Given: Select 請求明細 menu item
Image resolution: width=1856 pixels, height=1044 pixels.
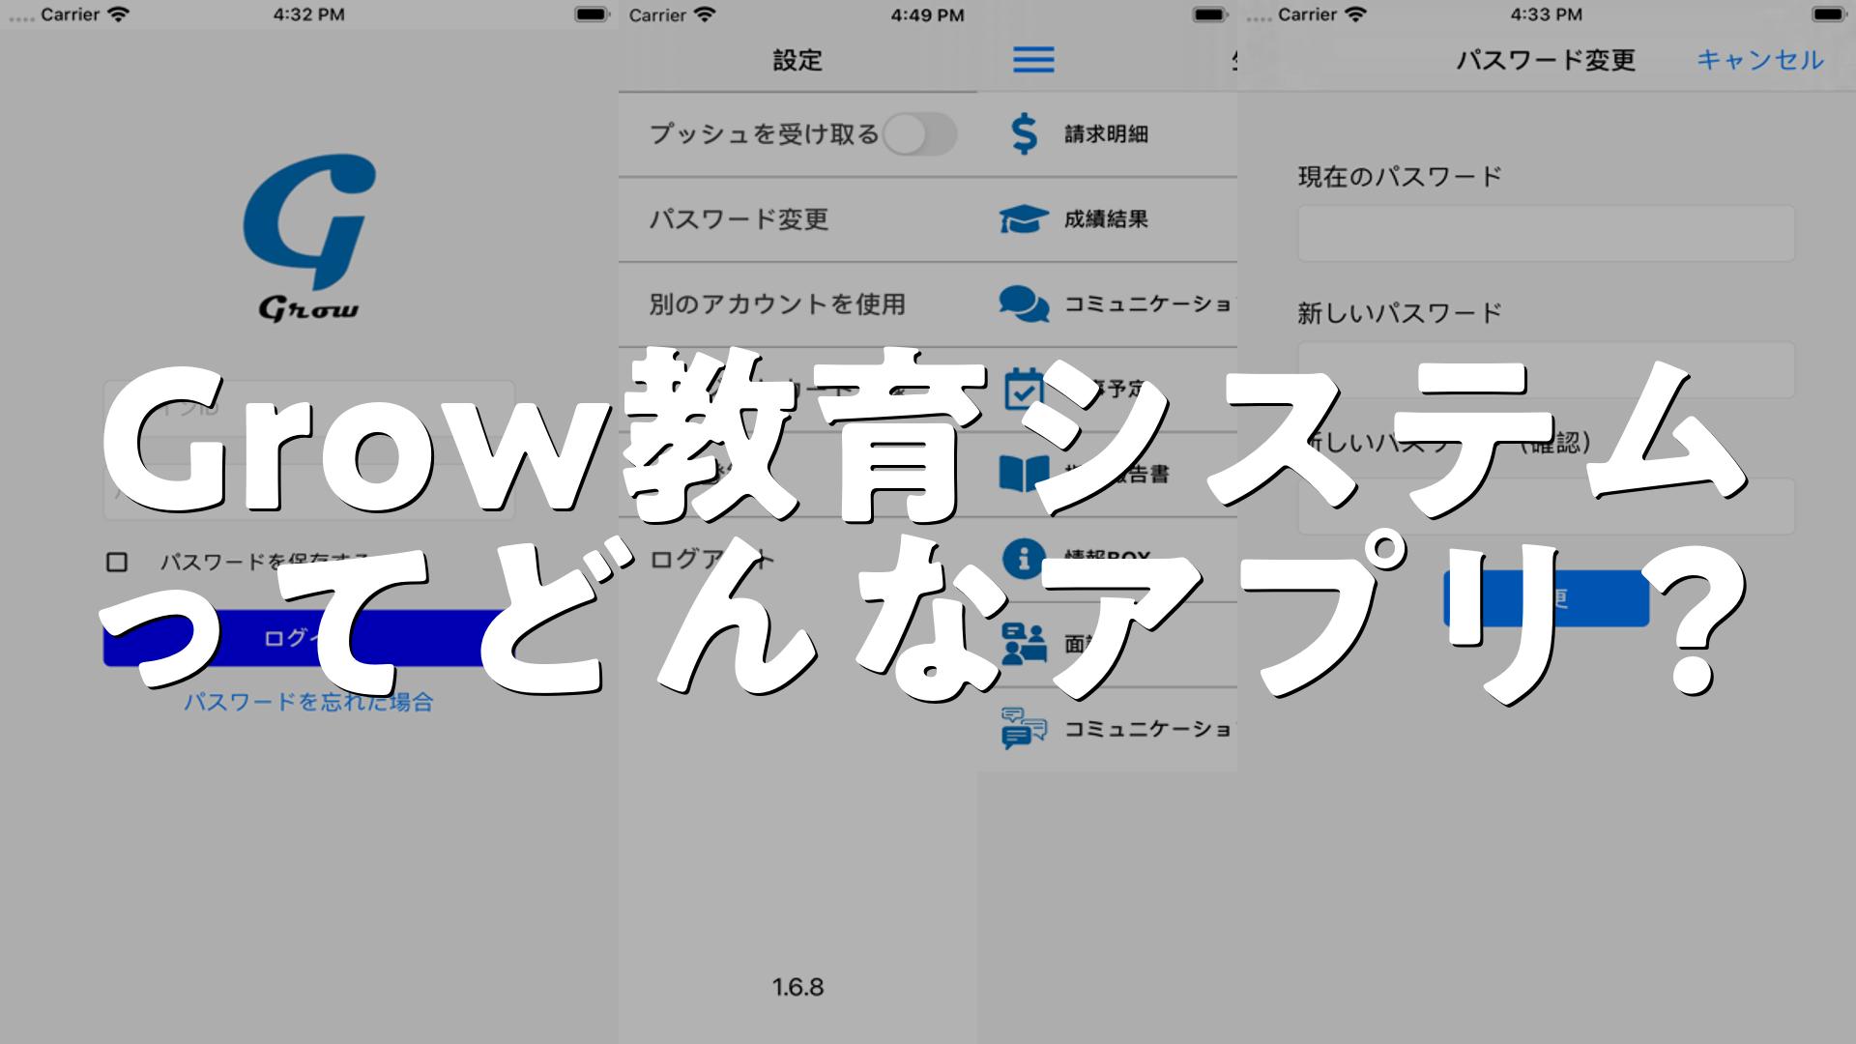Looking at the screenshot, I should [x=1106, y=134].
